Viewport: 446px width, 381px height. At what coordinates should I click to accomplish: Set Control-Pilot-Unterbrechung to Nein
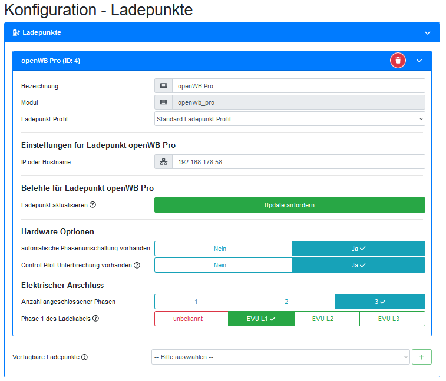223,265
